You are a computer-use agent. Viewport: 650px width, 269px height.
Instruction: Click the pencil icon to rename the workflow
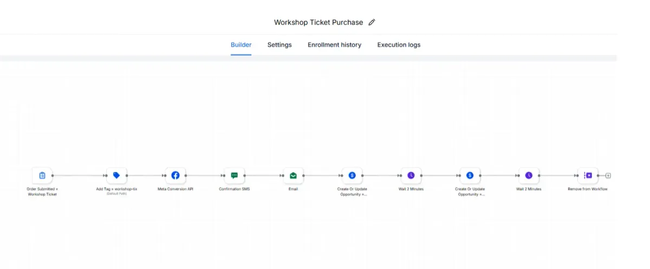click(372, 22)
